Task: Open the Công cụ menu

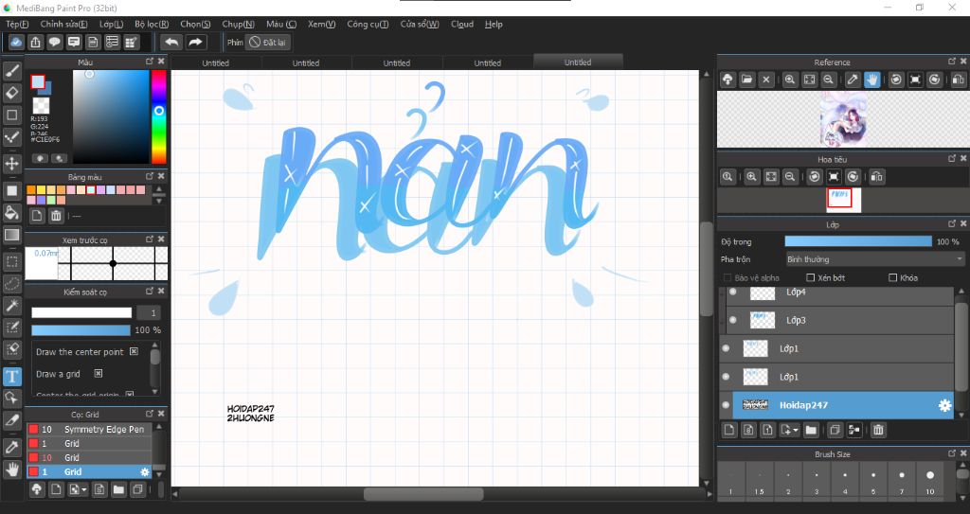Action: [x=368, y=24]
